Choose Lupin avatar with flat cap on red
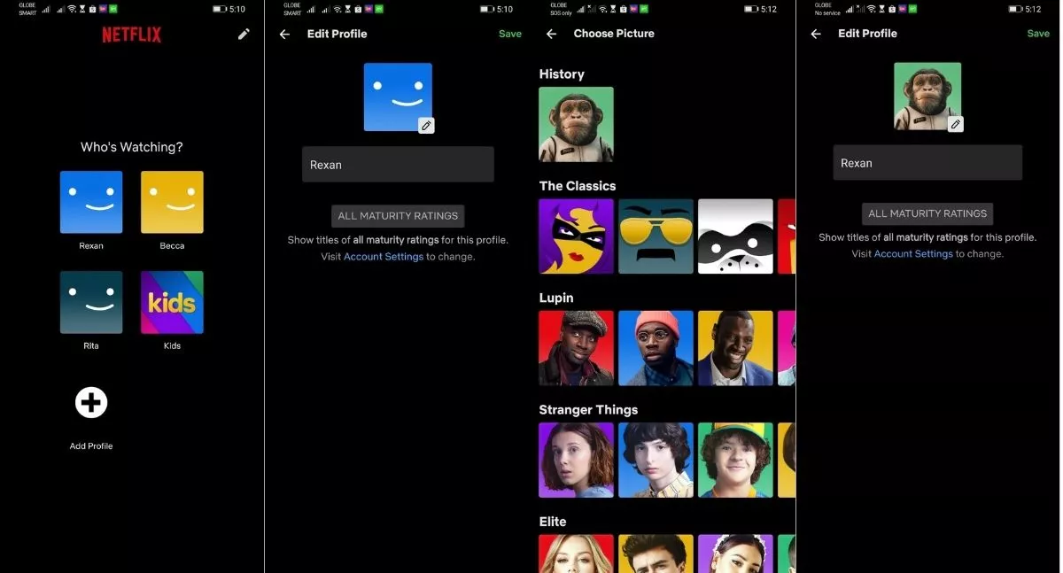The width and height of the screenshot is (1063, 573). pos(576,348)
